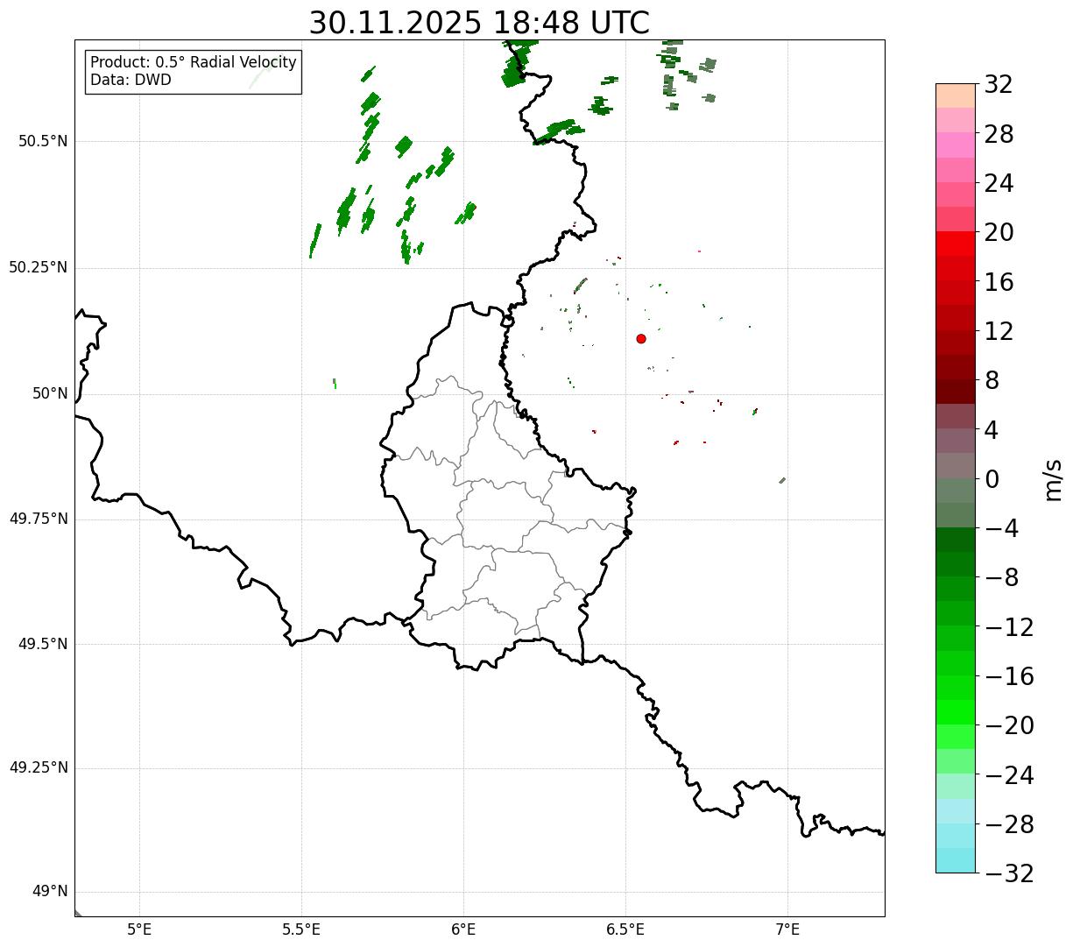This screenshot has height=947, width=1073.
Task: Click the 49.5°N latitude label
Action: 42,644
